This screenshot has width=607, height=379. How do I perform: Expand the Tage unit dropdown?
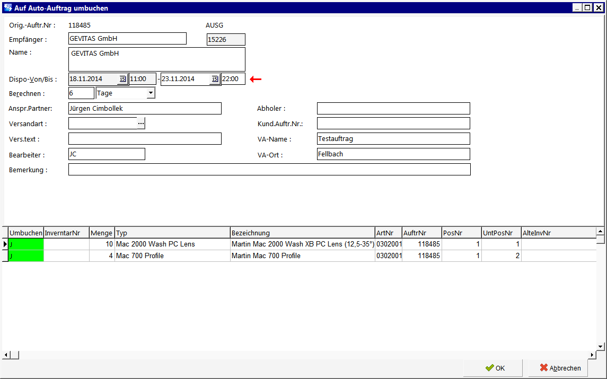pos(151,93)
